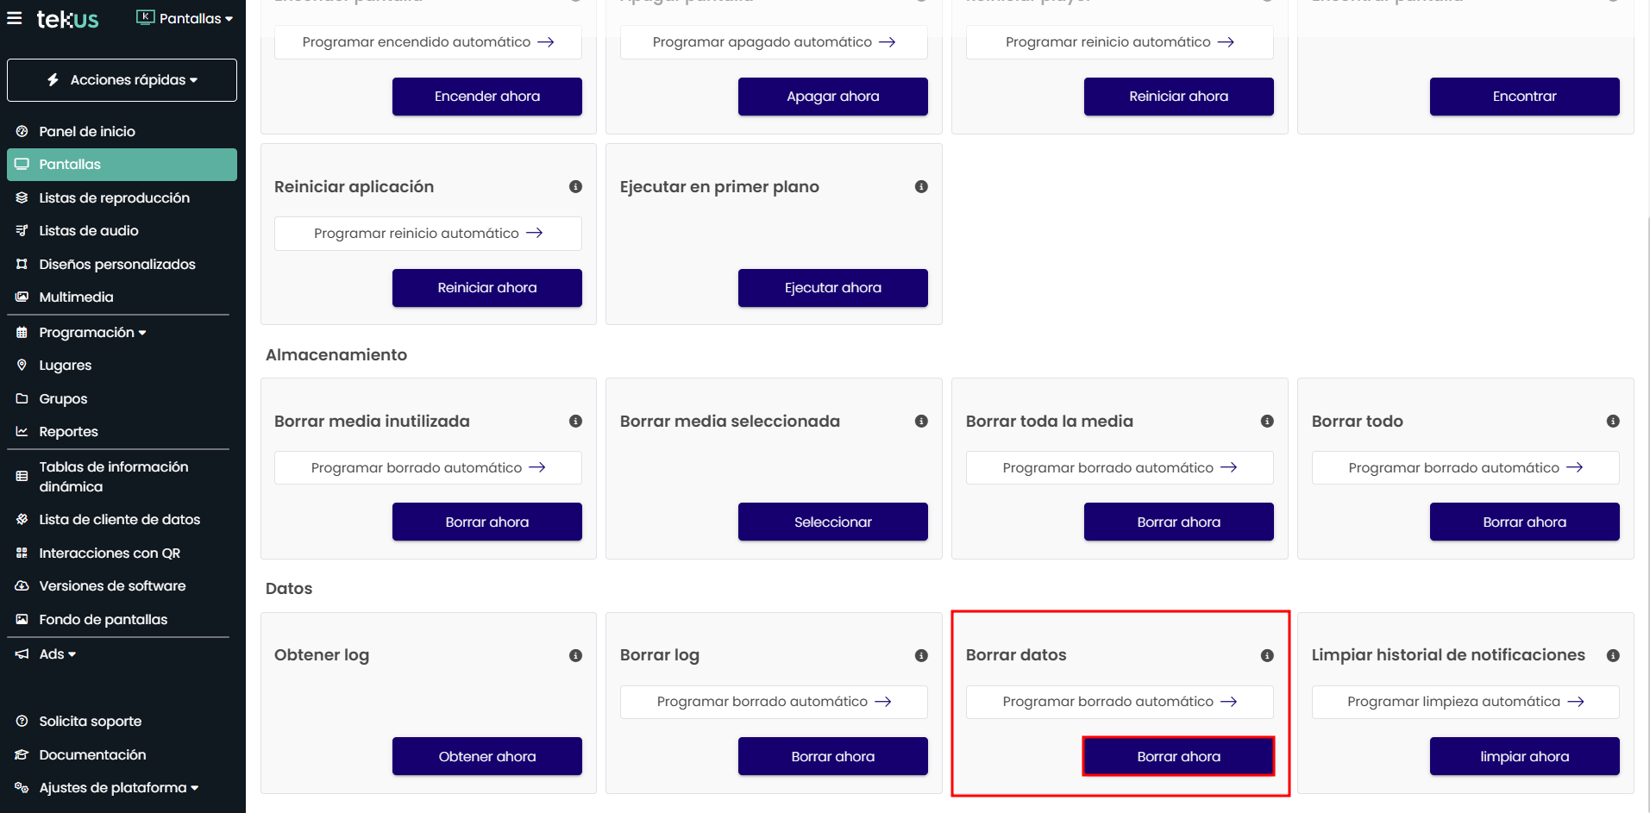This screenshot has width=1650, height=813.
Task: Click the info icon on Reiniciar aplicación
Action: 575,187
